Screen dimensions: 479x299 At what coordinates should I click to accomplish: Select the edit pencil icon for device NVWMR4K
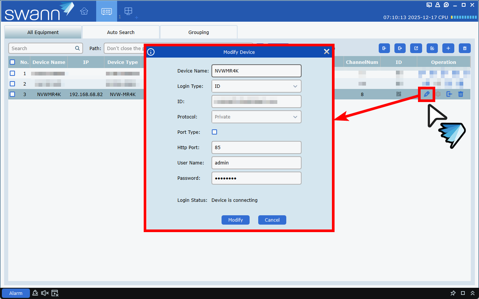[x=427, y=94]
